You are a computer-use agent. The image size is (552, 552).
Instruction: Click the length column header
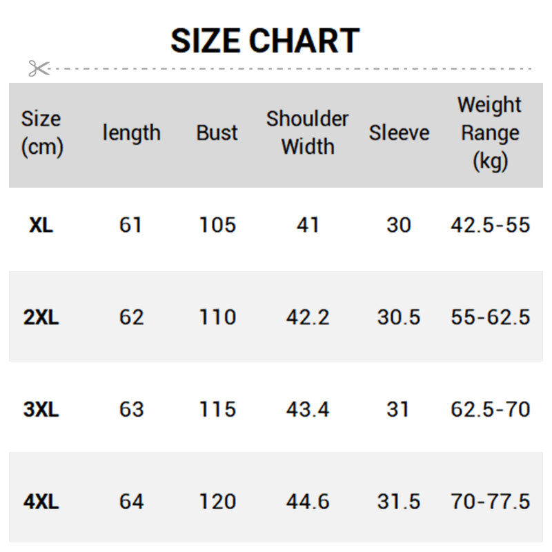(131, 132)
